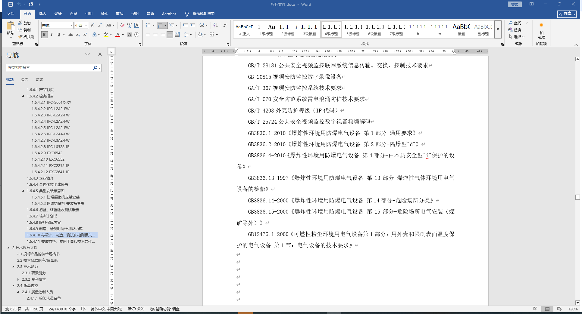Apply the red font color swatch
The width and height of the screenshot is (582, 314).
pyautogui.click(x=118, y=35)
